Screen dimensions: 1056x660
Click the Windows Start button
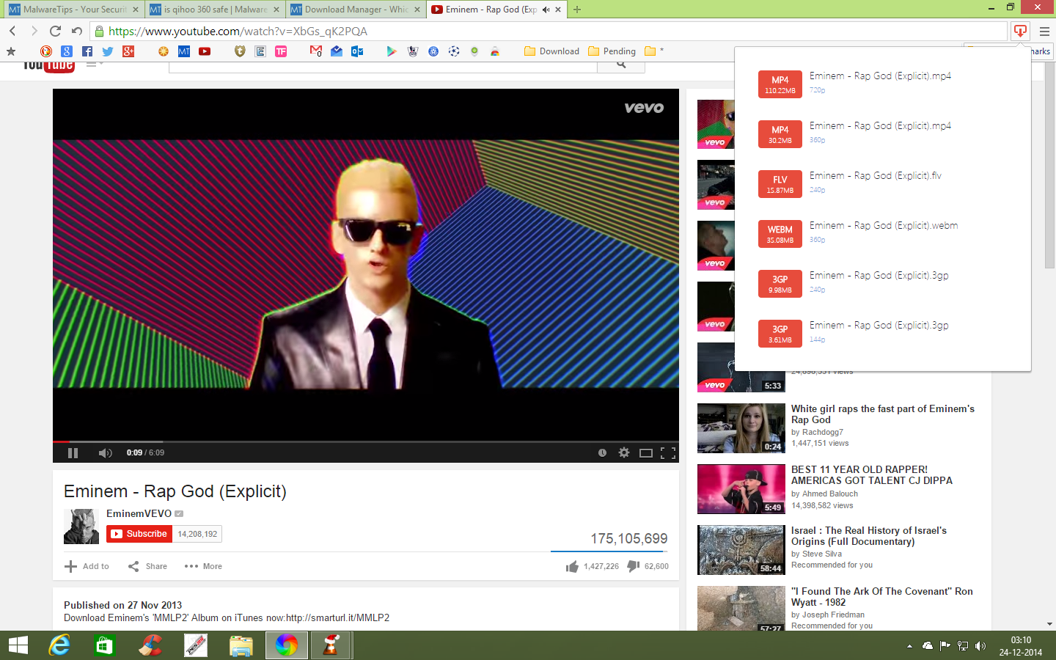pos(18,645)
